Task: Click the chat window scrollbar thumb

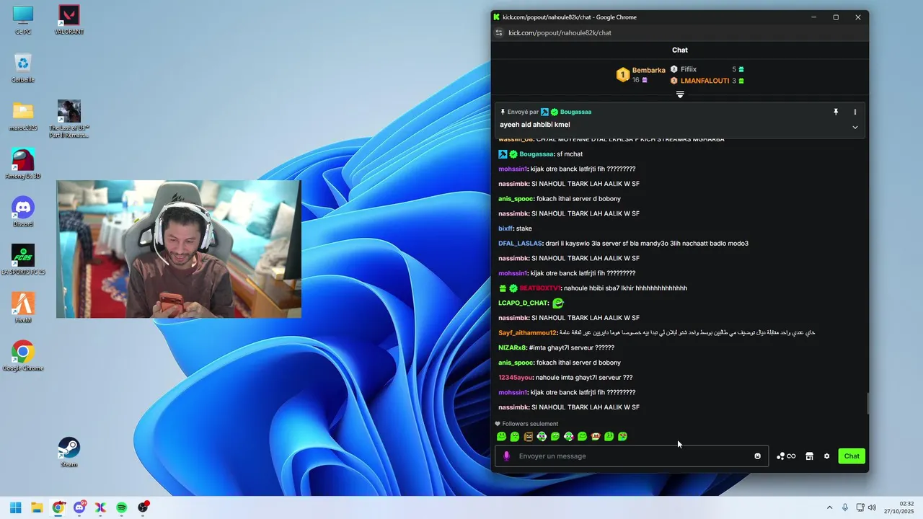Action: click(x=867, y=404)
